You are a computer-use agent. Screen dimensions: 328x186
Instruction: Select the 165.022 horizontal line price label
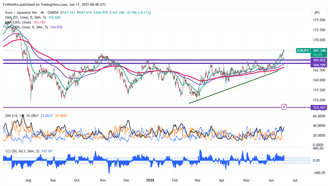[x=319, y=60]
